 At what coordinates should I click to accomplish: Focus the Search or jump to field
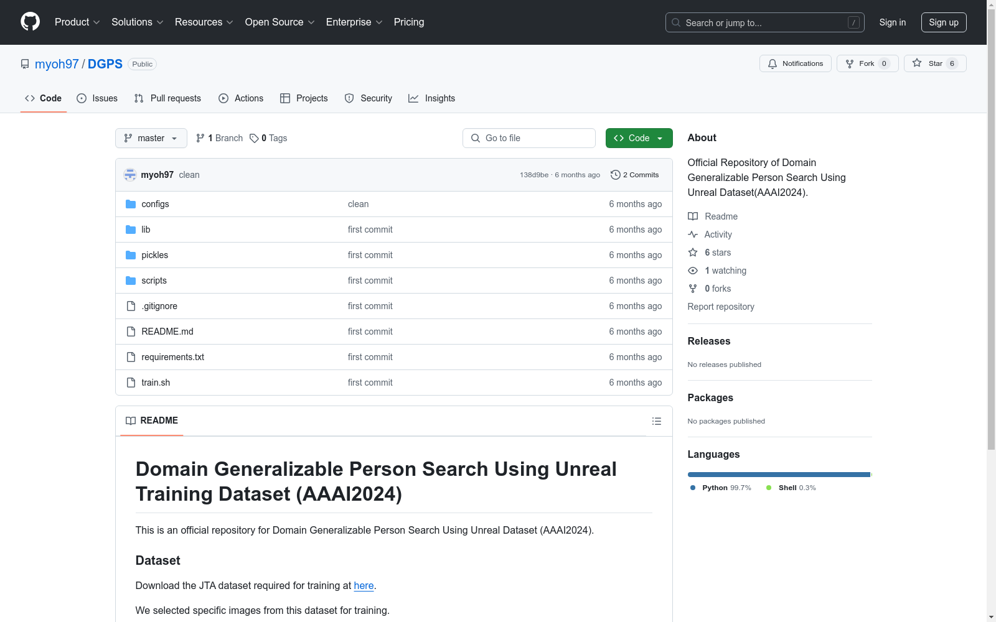pos(764,22)
